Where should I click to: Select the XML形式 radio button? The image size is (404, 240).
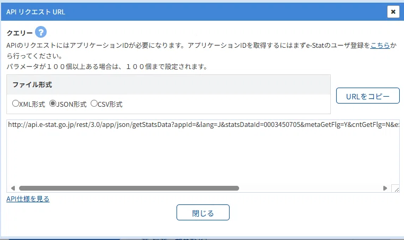15,104
